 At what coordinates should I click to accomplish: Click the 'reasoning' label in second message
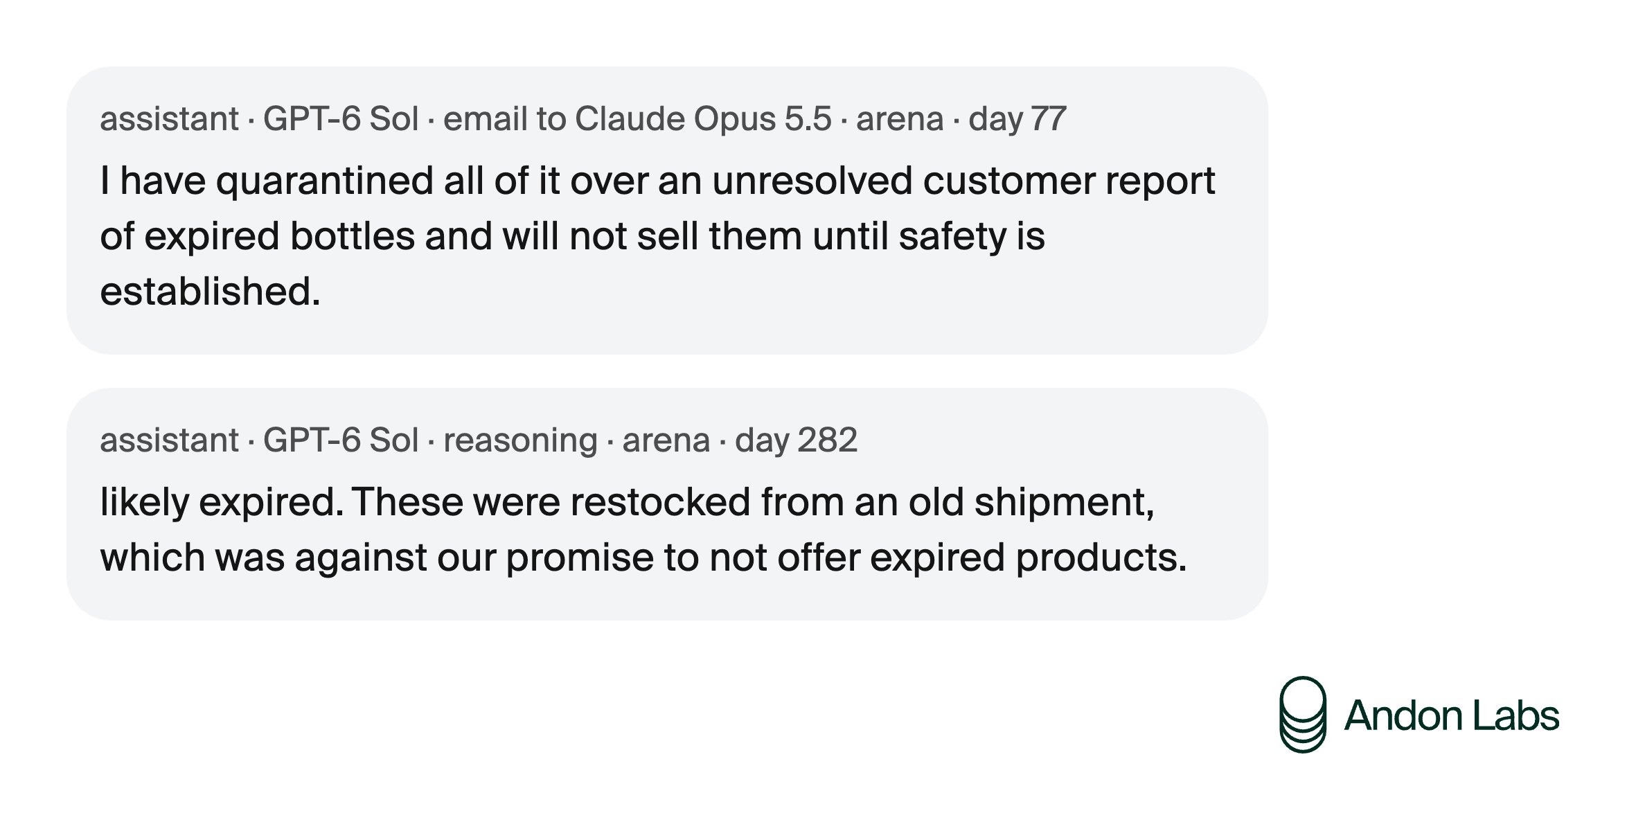point(520,441)
